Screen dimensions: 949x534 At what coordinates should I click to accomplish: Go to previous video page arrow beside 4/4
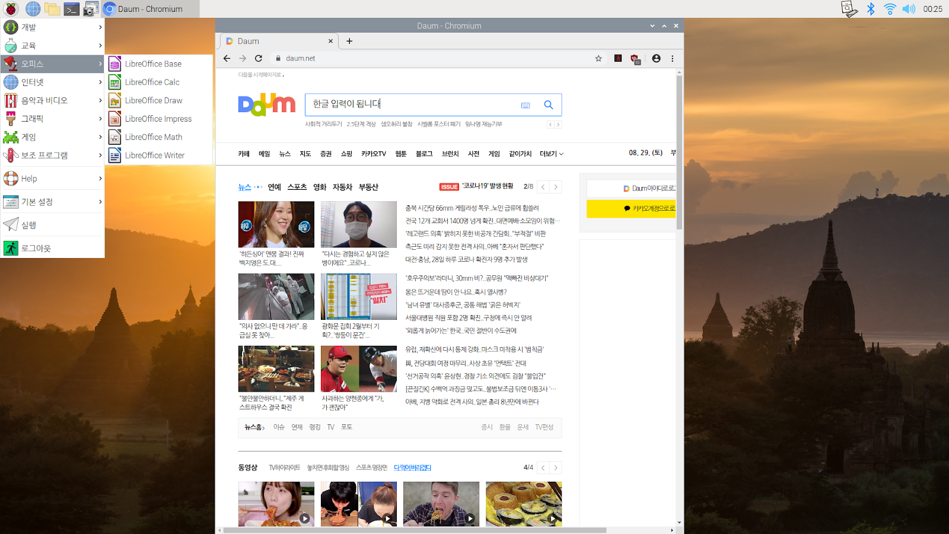(543, 468)
